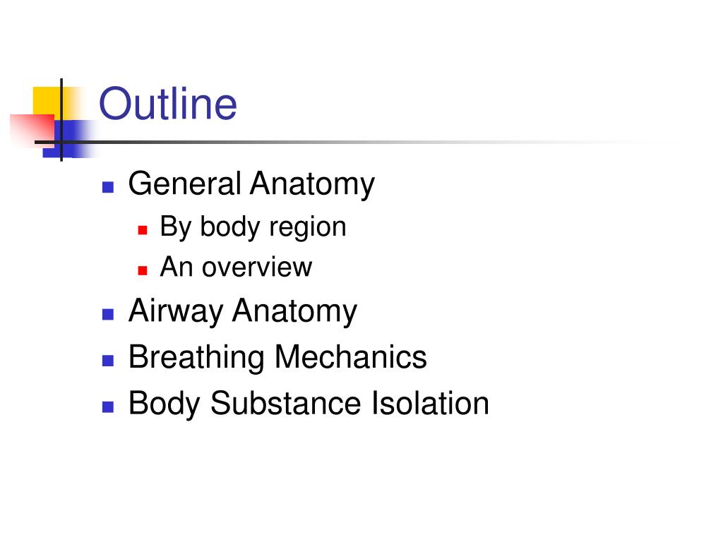Select the "By body region" sub-item
Viewport: 723px width, 542px height.
tap(253, 227)
